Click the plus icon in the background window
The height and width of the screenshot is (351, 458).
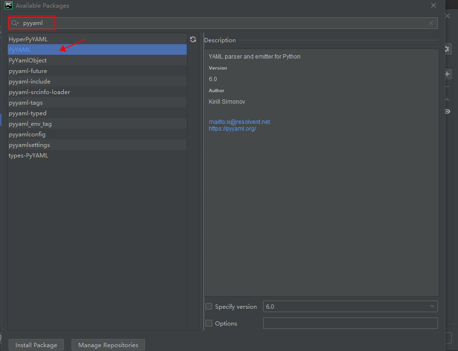coord(447,74)
